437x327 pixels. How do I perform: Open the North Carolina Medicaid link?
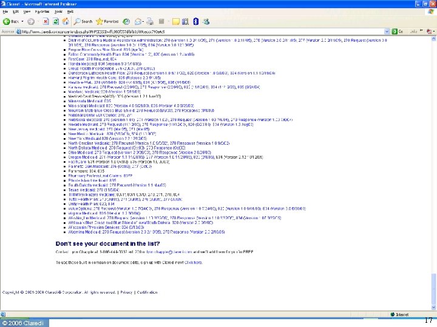point(149,143)
